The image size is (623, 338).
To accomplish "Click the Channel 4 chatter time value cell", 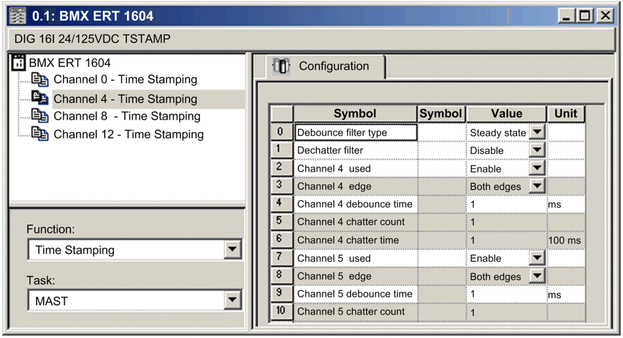I will coord(506,240).
